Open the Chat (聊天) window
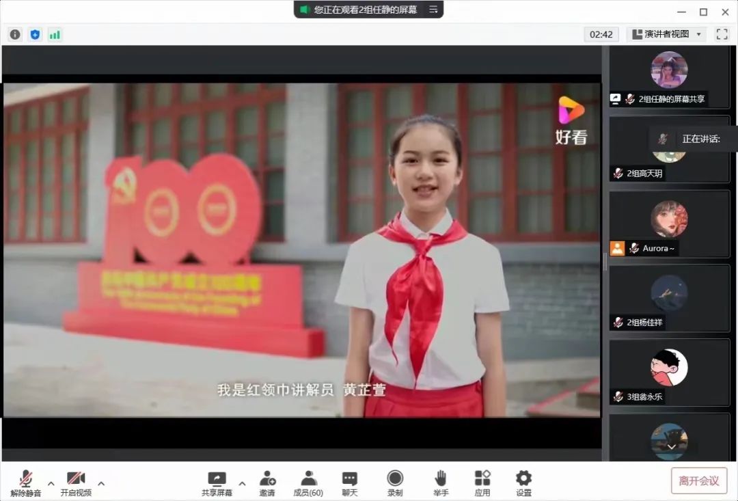Image resolution: width=738 pixels, height=501 pixels. point(350,483)
